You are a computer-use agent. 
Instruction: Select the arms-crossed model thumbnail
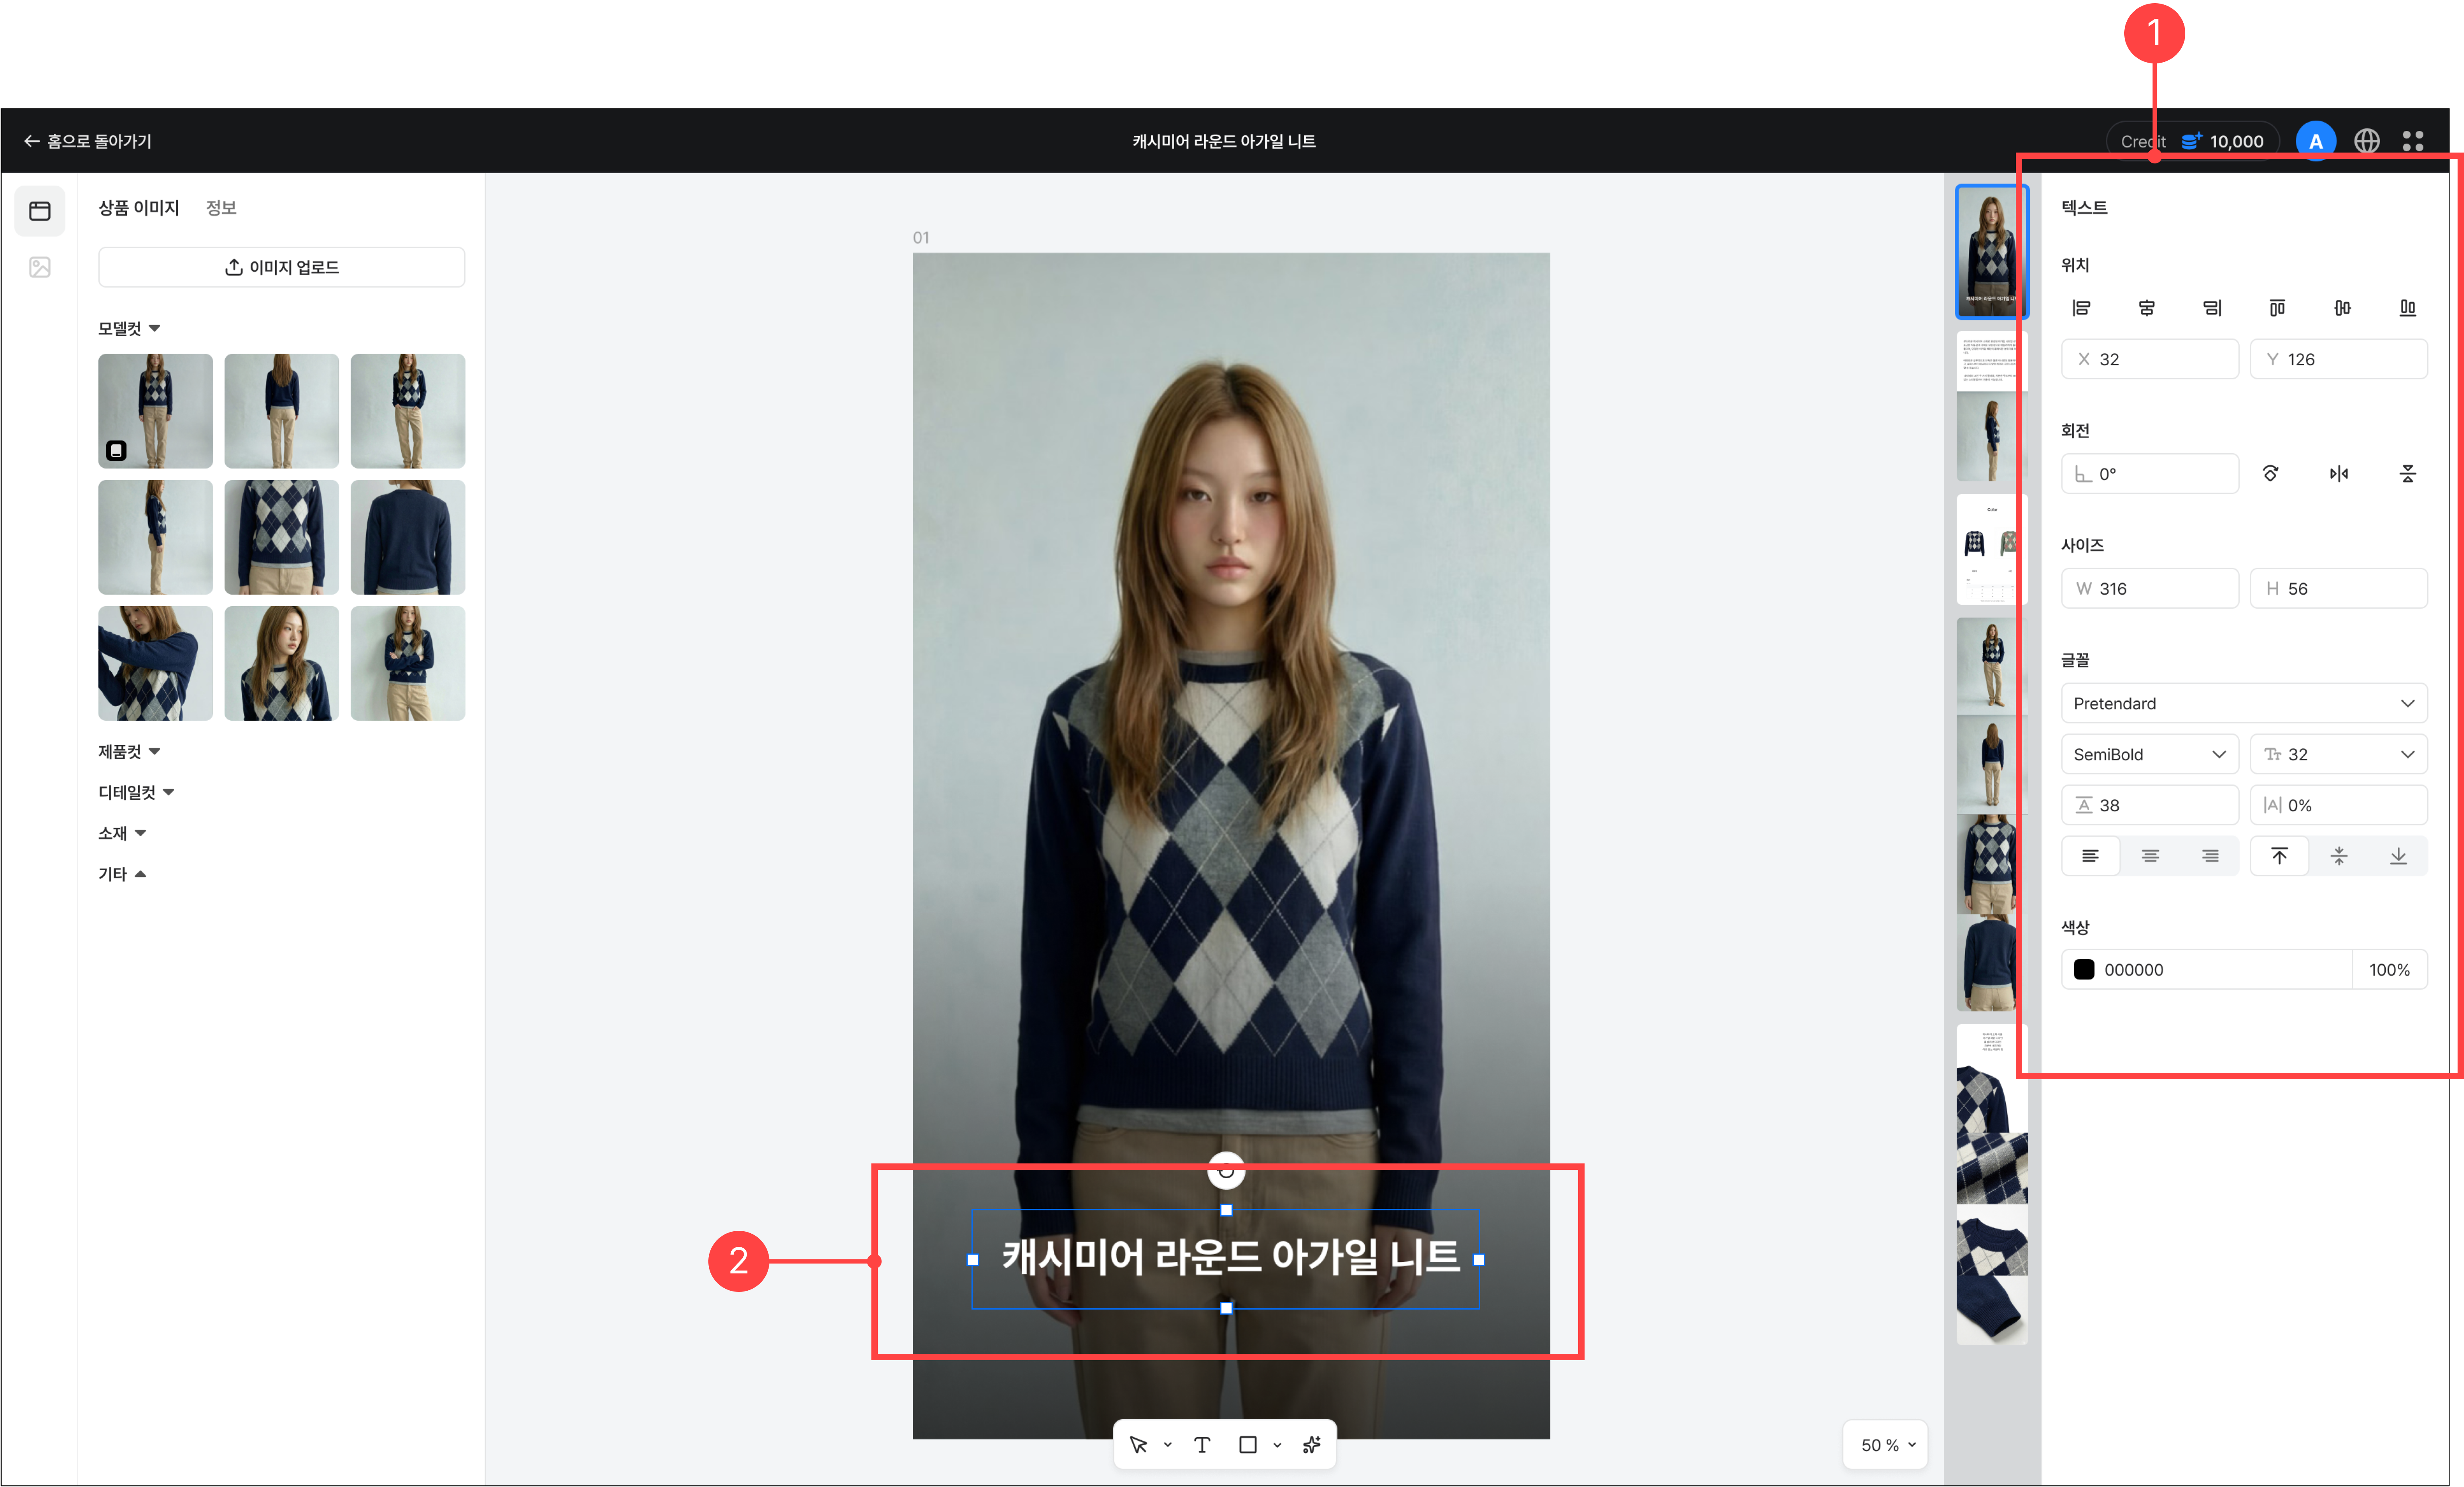pyautogui.click(x=408, y=663)
